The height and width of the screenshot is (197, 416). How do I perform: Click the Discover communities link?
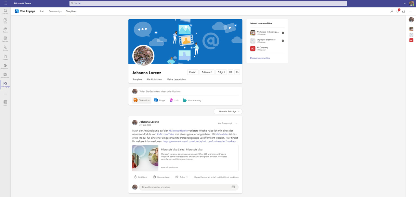260,58
